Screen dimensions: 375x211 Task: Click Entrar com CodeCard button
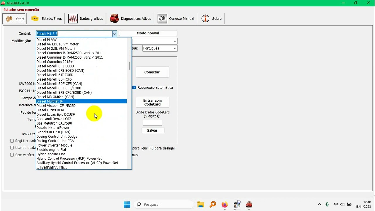(x=152, y=102)
